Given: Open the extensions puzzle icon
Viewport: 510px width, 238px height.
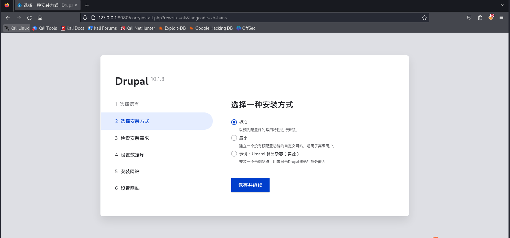Looking at the screenshot, I should 480,18.
